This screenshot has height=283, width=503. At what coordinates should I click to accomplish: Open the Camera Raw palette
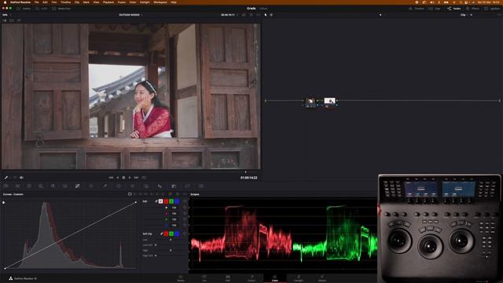[6, 186]
